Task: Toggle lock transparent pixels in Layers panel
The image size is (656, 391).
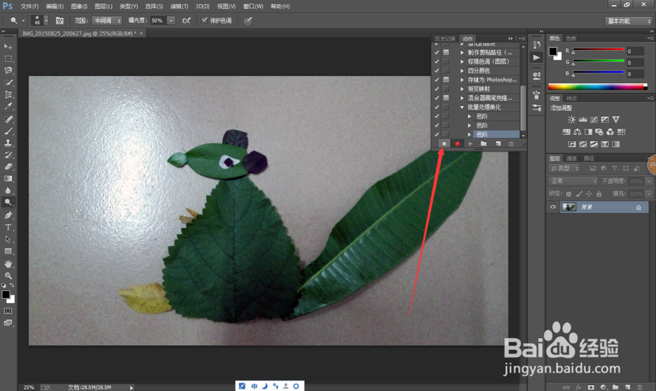Action: click(569, 194)
